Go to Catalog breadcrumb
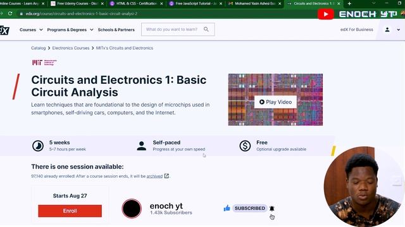This screenshot has height=227, width=405. point(38,48)
